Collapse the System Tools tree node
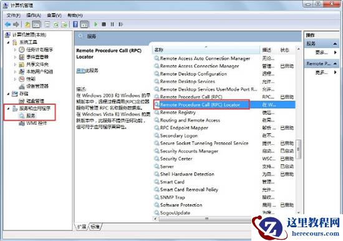Image resolution: width=343 pixels, height=241 pixels. click(x=8, y=42)
